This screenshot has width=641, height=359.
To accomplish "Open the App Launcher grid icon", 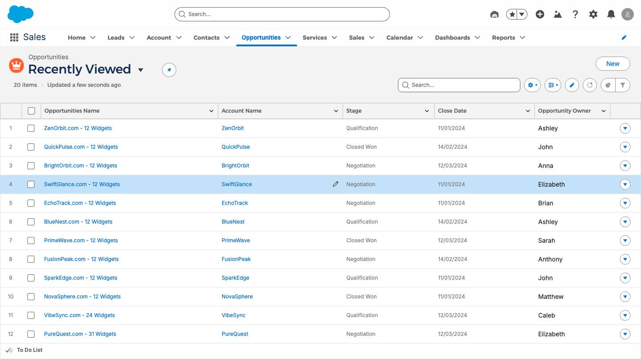I will (14, 37).
